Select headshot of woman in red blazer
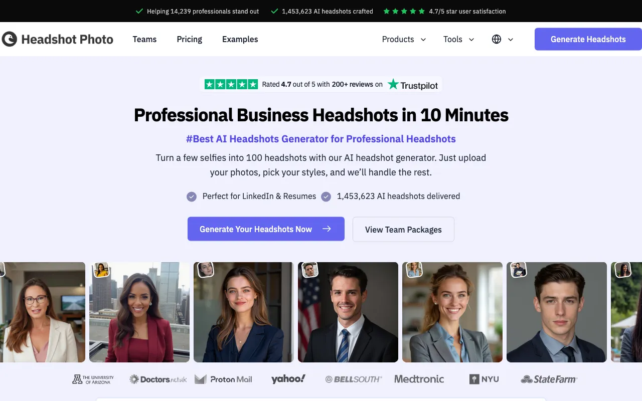Viewport: 642px width, 401px height. pyautogui.click(x=139, y=312)
